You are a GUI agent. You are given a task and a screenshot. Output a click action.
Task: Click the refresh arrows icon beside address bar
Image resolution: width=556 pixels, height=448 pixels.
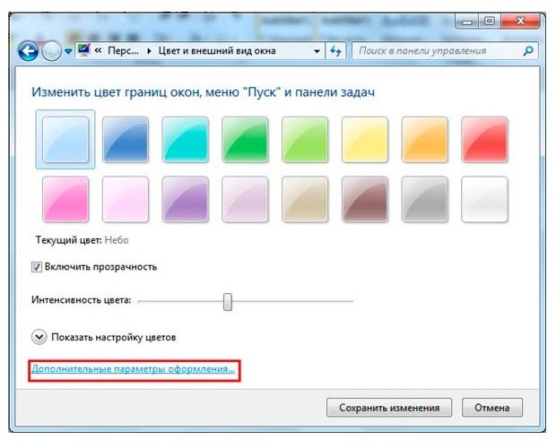pyautogui.click(x=336, y=52)
